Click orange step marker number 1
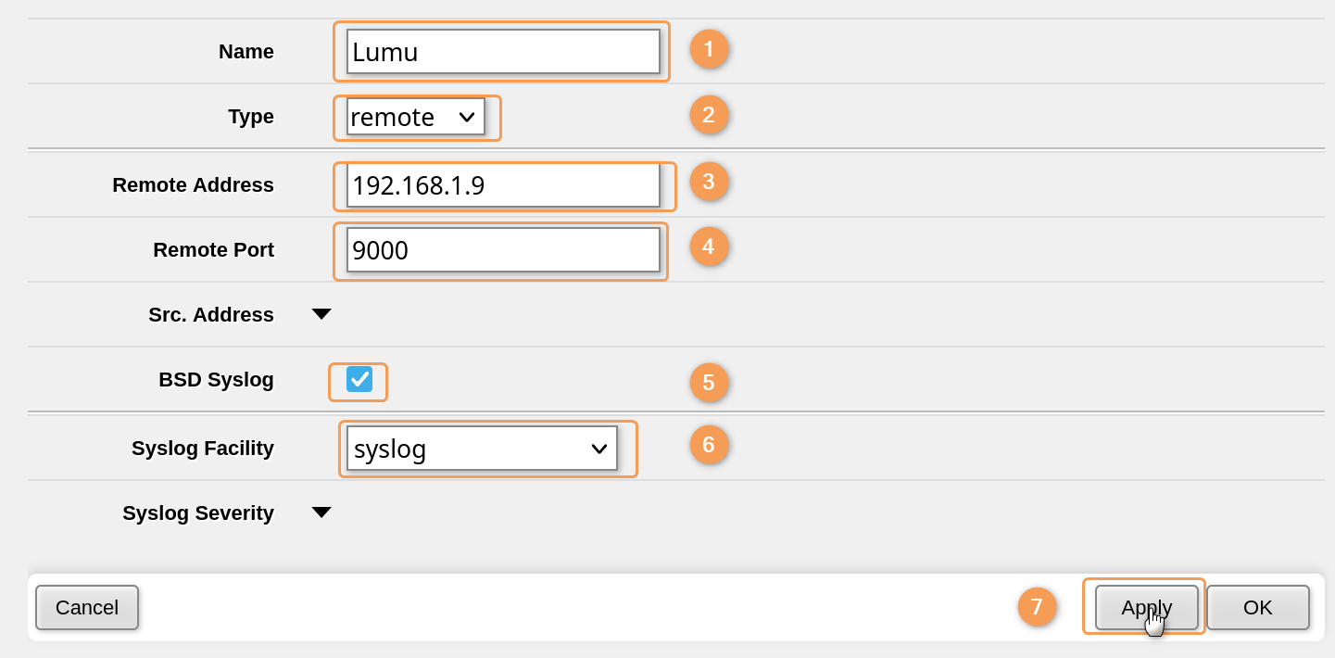This screenshot has height=658, width=1335. [x=709, y=49]
